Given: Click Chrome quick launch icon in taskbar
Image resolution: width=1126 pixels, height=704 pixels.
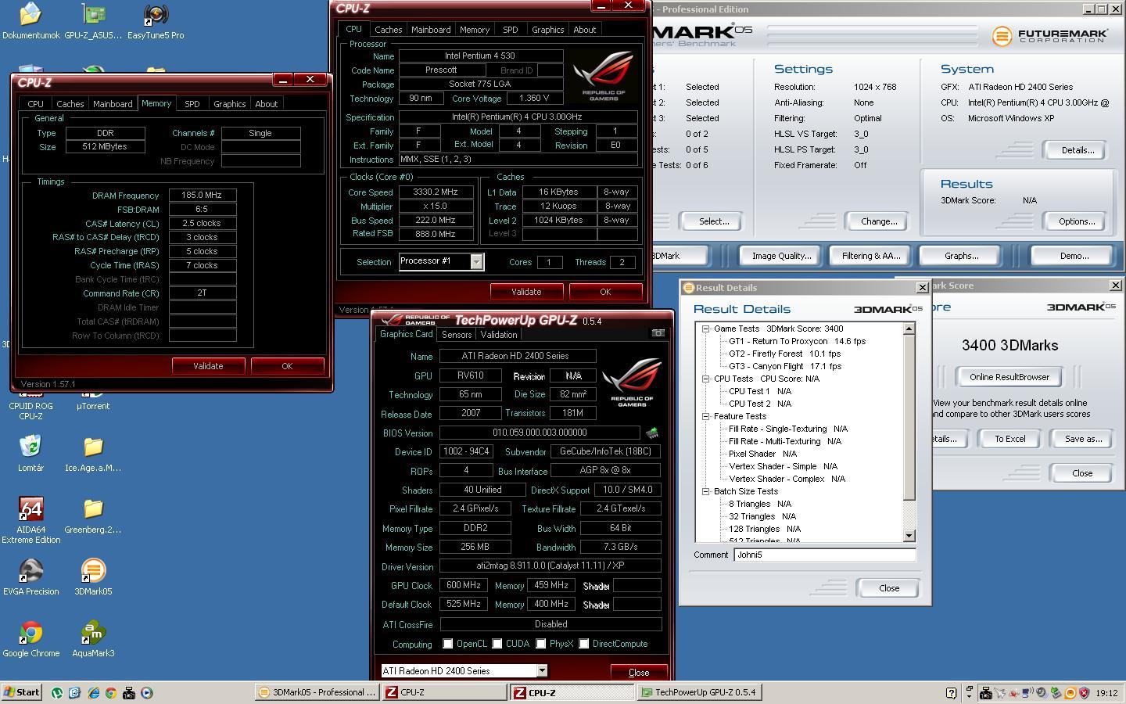Looking at the screenshot, I should tap(111, 693).
